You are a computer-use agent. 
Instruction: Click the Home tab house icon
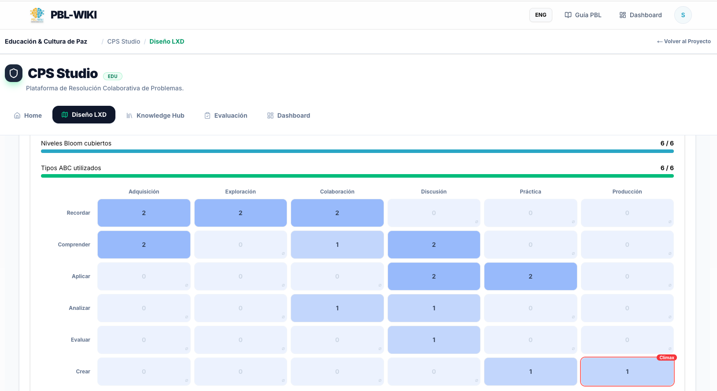pyautogui.click(x=17, y=115)
